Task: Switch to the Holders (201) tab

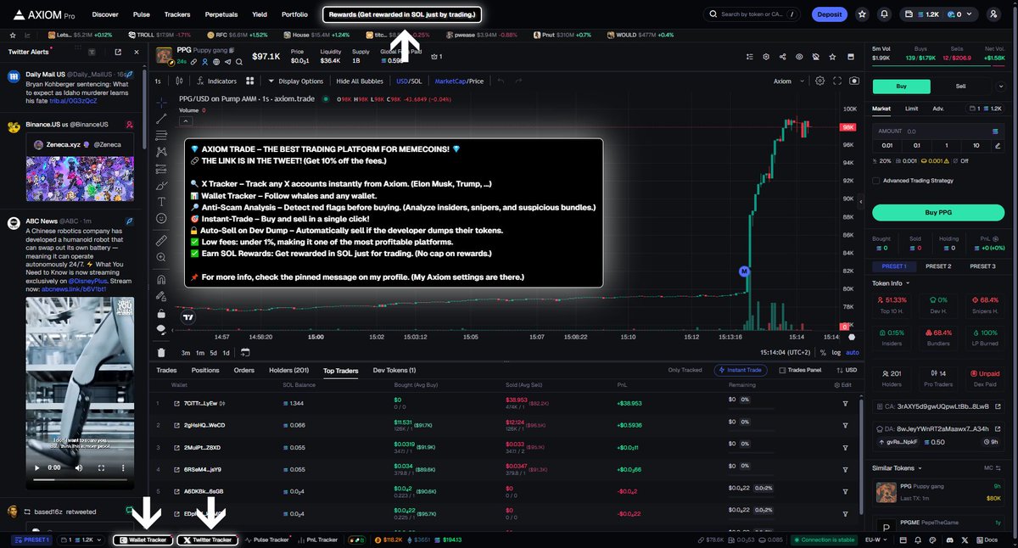Action: click(x=288, y=370)
